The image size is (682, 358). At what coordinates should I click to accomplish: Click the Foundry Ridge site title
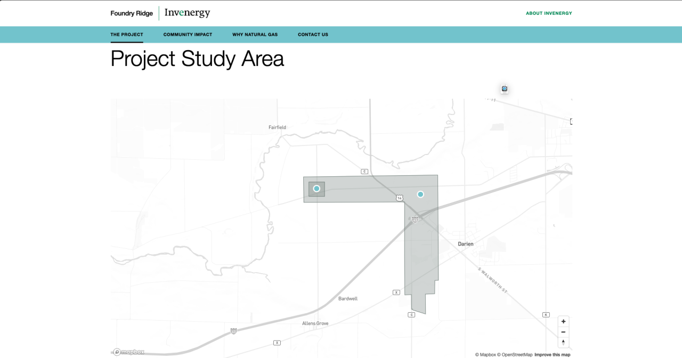132,13
